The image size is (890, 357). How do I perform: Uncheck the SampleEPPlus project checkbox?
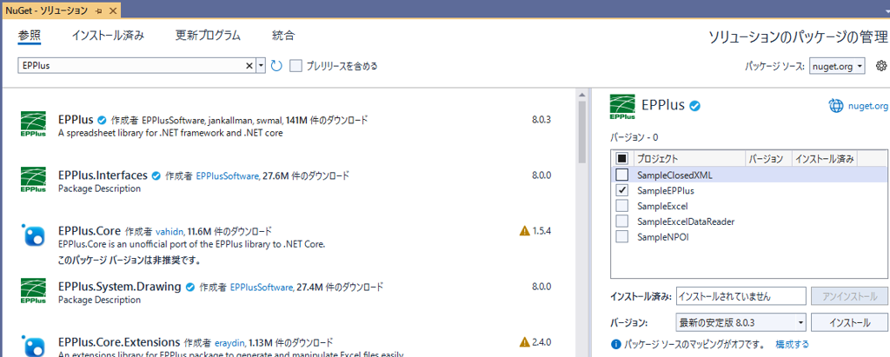pos(622,190)
